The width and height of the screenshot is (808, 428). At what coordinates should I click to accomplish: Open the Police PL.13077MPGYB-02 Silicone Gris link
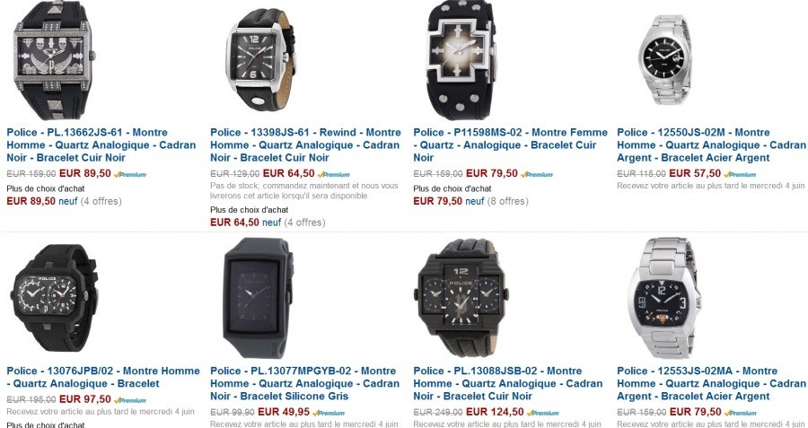[x=304, y=383]
